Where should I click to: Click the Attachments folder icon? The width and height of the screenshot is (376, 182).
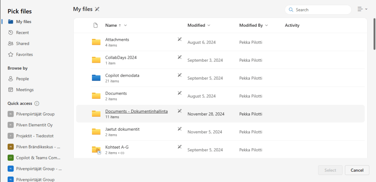tap(96, 42)
